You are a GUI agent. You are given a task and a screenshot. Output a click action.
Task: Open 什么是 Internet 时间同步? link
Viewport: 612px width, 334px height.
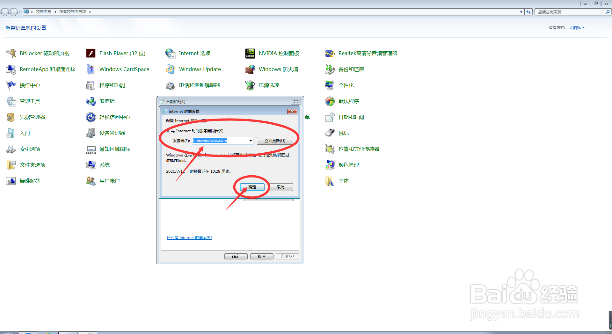tap(189, 238)
